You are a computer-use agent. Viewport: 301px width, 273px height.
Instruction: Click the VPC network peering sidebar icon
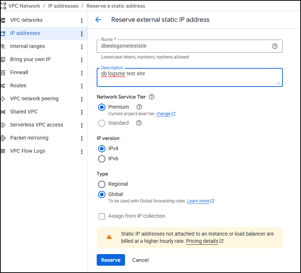[3, 99]
